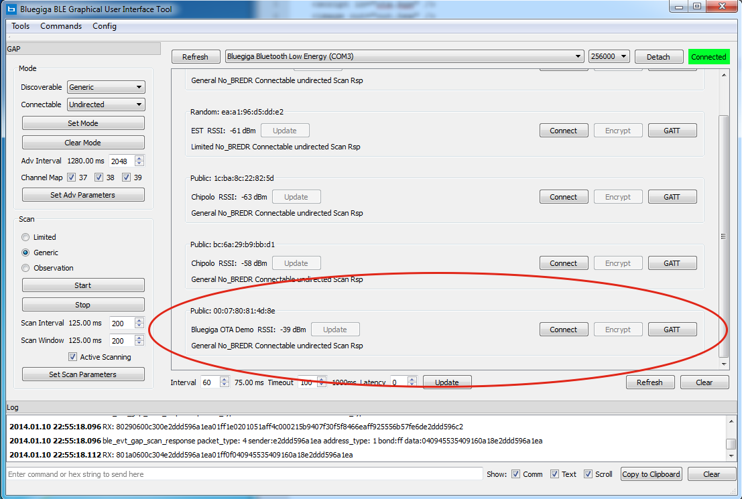Click device list scroll down arrow
This screenshot has height=499, width=742.
723,364
